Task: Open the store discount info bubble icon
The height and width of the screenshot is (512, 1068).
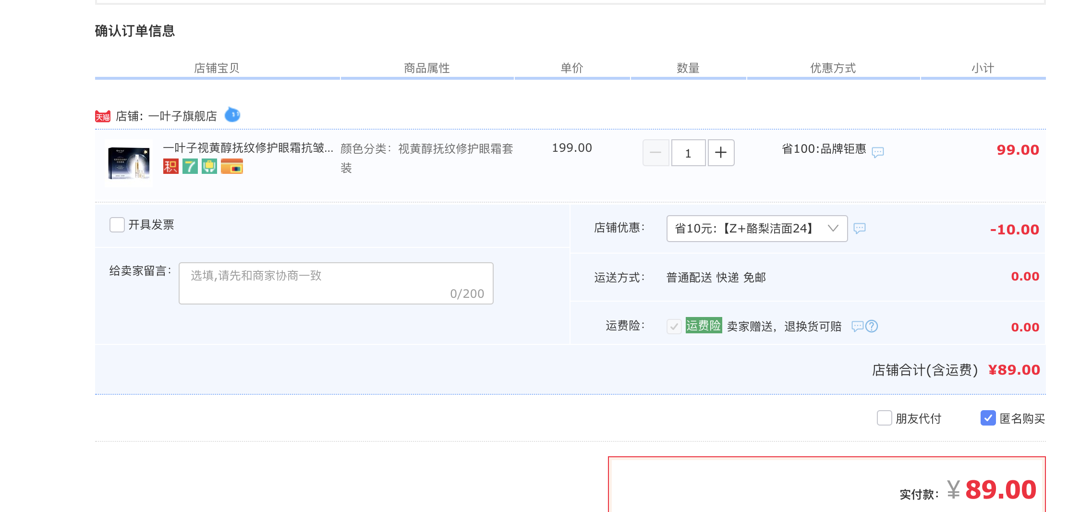Action: [860, 228]
